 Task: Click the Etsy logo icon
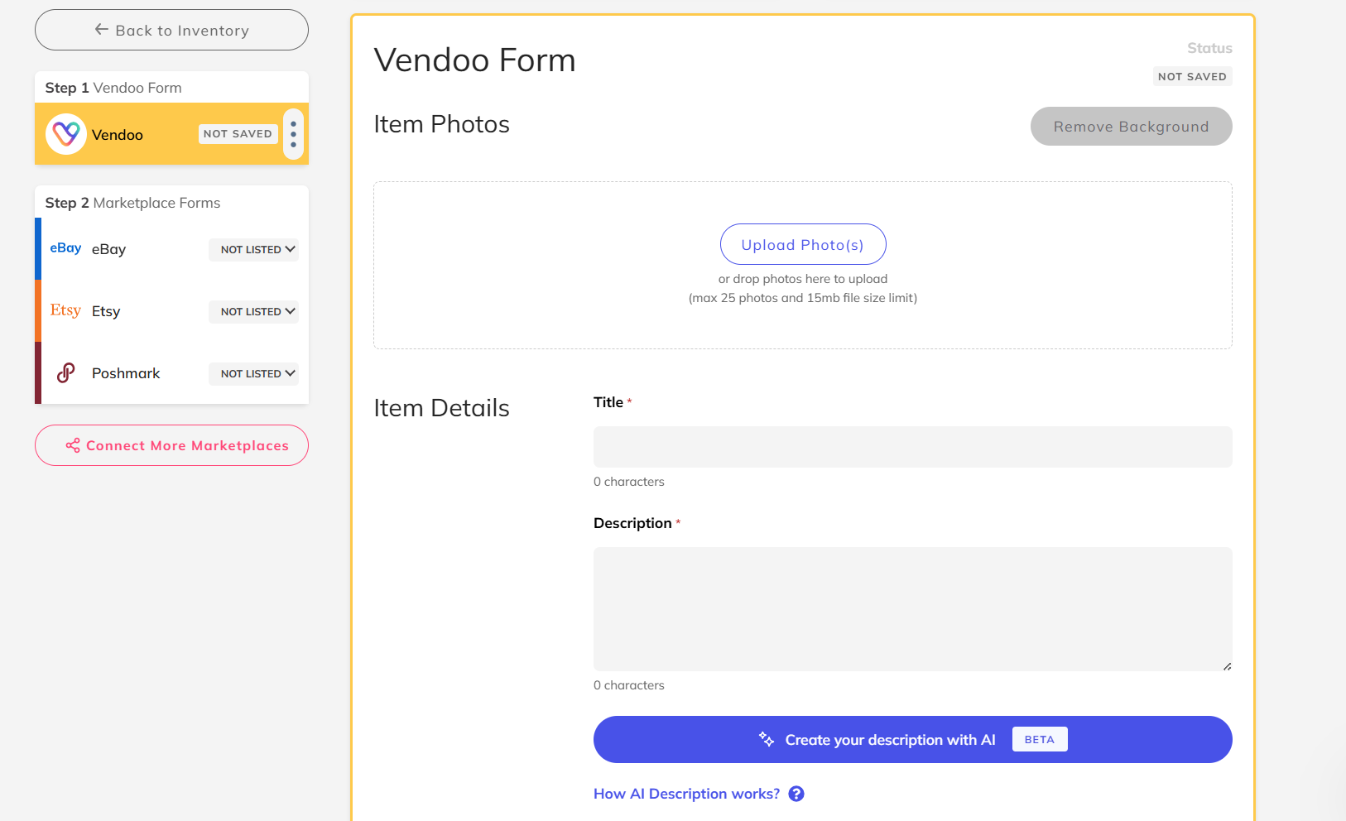click(x=65, y=310)
